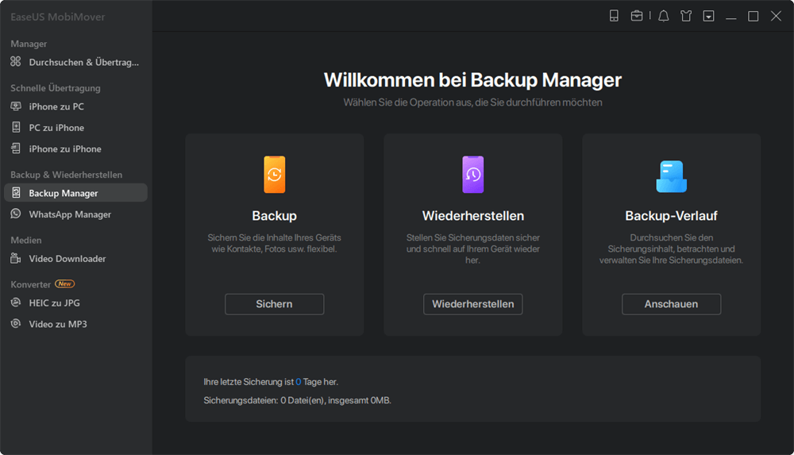Click the WhatsApp Manager logo icon
794x455 pixels.
(16, 214)
